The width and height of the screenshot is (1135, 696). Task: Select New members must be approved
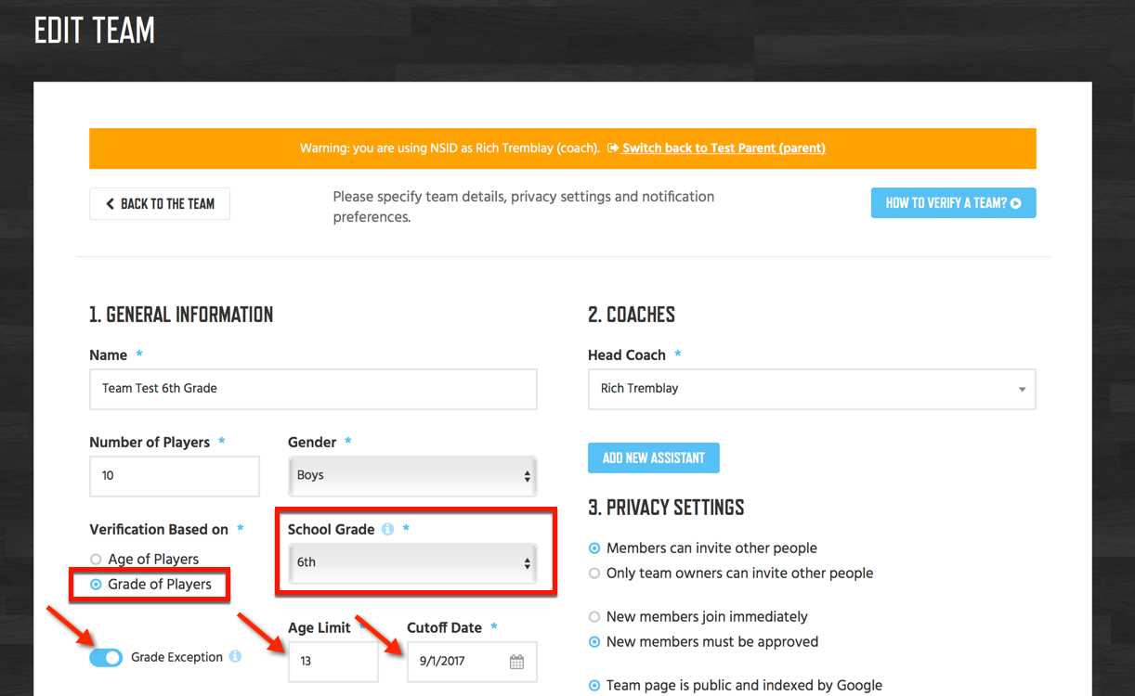pos(594,642)
